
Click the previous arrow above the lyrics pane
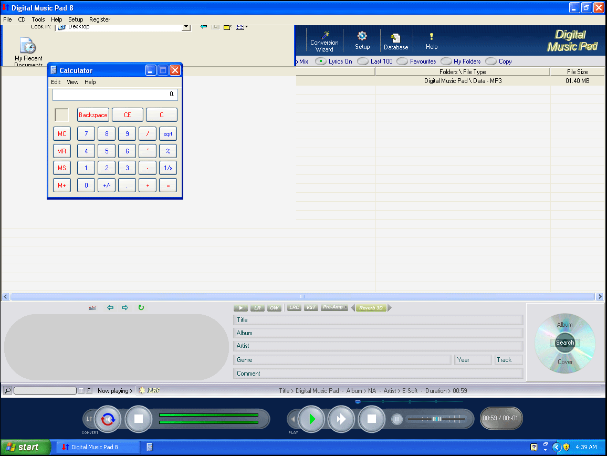110,307
